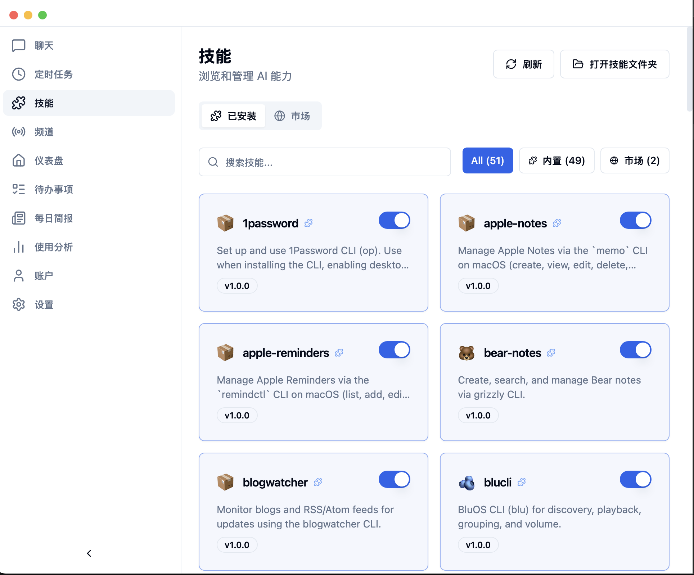Open the 打开技能文件夹 button

(614, 64)
